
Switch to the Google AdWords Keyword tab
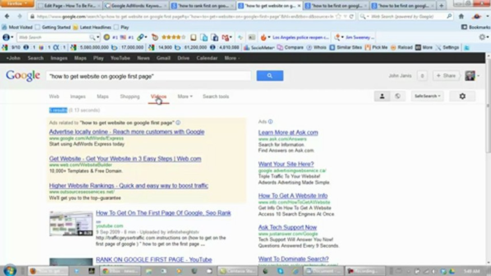pyautogui.click(x=136, y=6)
